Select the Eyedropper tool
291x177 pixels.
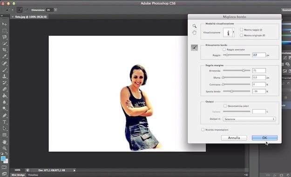[x=5, y=56]
